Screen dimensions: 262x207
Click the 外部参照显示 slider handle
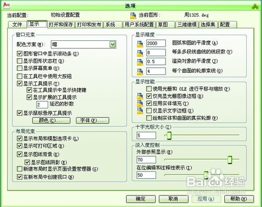pos(230,160)
